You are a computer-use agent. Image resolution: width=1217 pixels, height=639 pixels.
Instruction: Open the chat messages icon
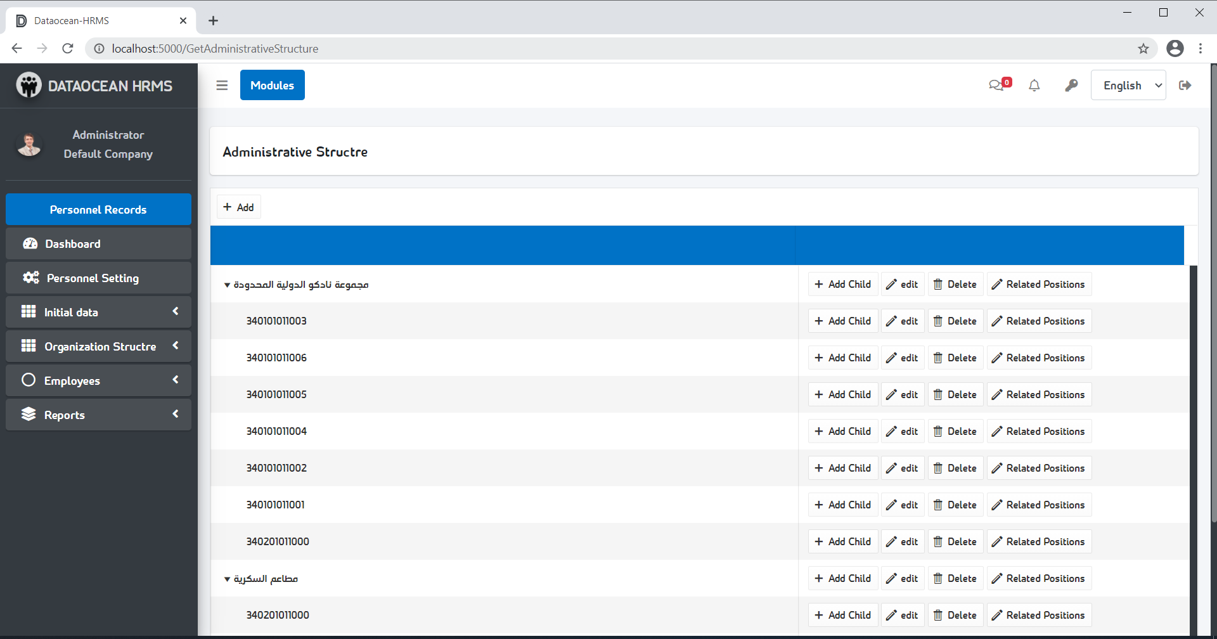click(x=997, y=86)
